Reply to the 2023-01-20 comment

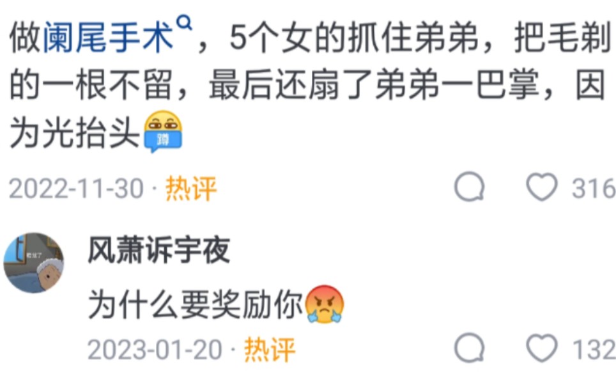click(470, 348)
